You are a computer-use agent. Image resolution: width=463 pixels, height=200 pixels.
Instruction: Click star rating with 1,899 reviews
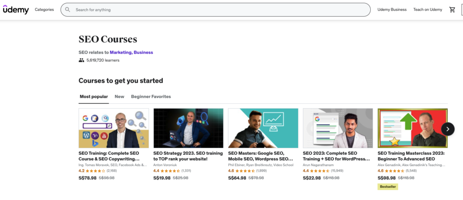(x=247, y=171)
